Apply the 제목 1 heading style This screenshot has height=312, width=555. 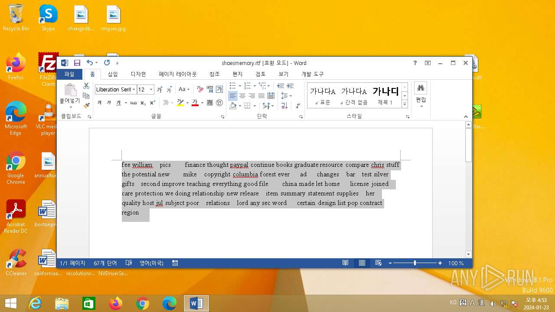385,95
